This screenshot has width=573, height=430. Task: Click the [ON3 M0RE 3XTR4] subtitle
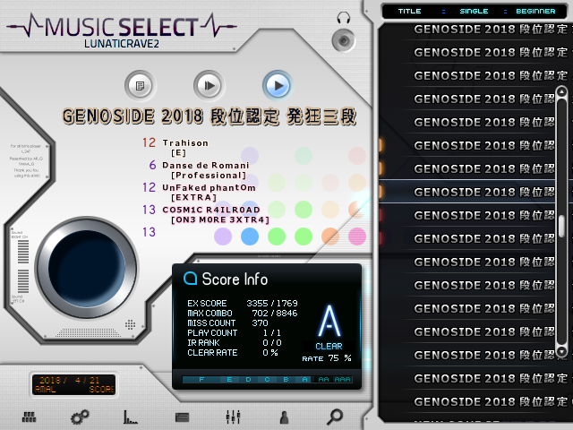(220, 220)
